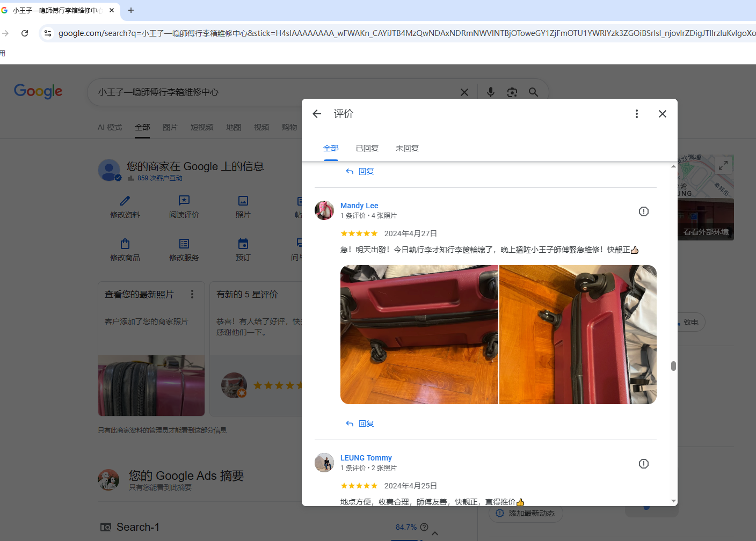The height and width of the screenshot is (541, 756).
Task: Open LEUNG Tommy's profile link
Action: pyautogui.click(x=366, y=458)
